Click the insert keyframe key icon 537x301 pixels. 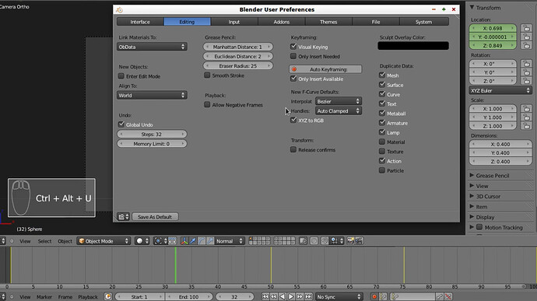(x=440, y=296)
